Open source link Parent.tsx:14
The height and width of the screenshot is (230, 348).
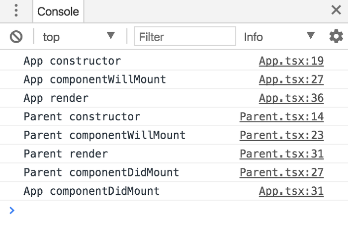(282, 117)
